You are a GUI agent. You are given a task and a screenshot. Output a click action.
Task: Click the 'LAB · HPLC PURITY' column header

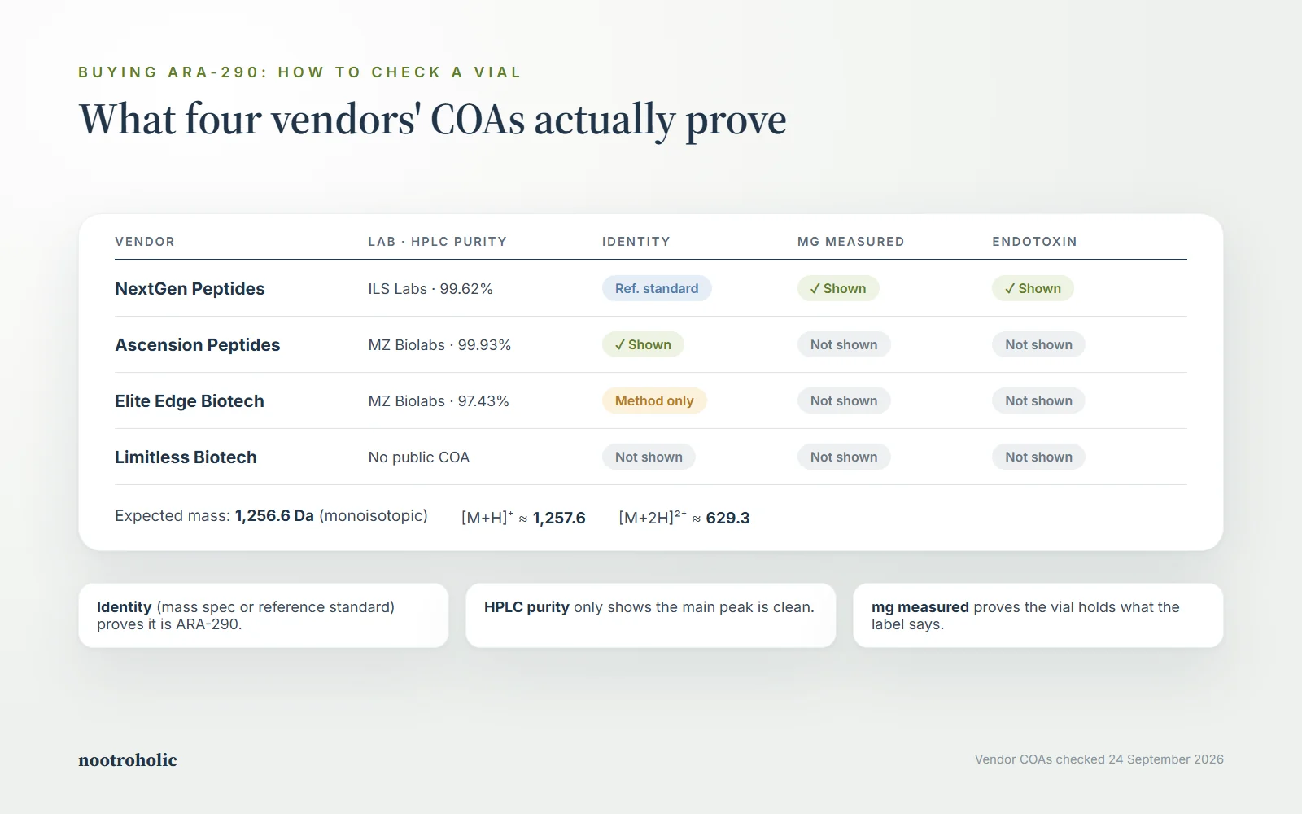pos(438,242)
